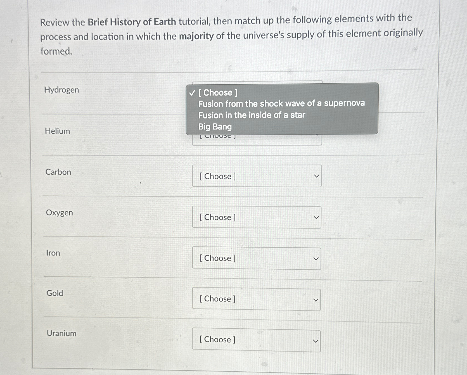Viewport: 467px width, 375px height.
Task: Open the Gold answer dropdown
Action: (x=256, y=299)
